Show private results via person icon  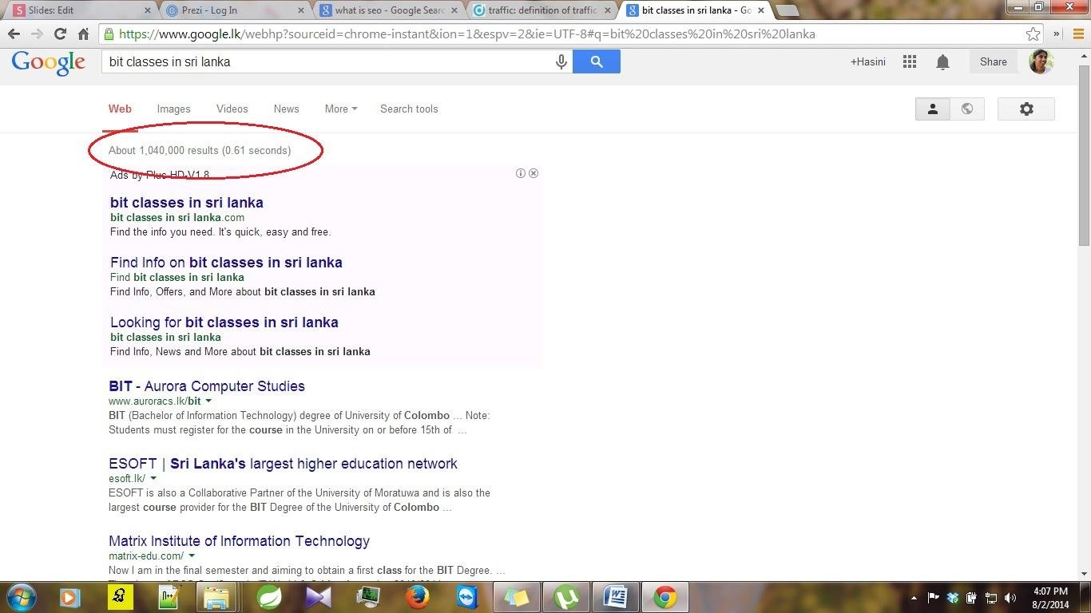click(x=932, y=109)
